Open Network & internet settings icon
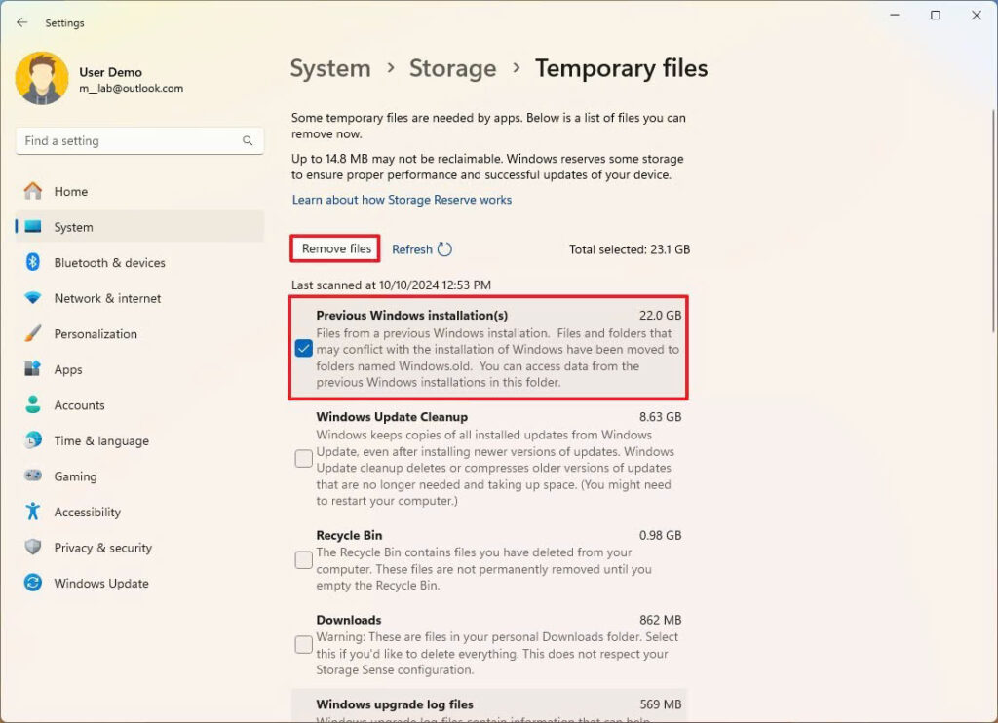Screen dimensions: 998x723 tap(34, 298)
